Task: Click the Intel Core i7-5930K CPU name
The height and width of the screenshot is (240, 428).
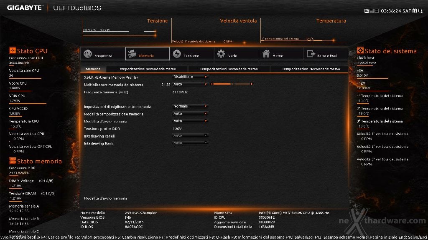Action: (294, 213)
